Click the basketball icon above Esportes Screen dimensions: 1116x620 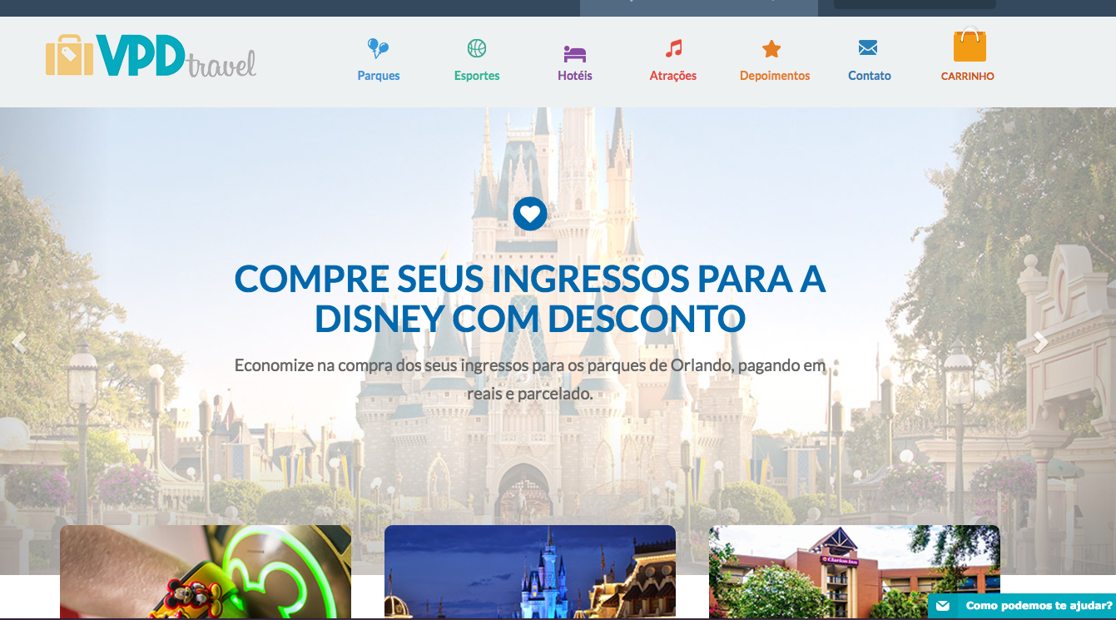tap(477, 48)
